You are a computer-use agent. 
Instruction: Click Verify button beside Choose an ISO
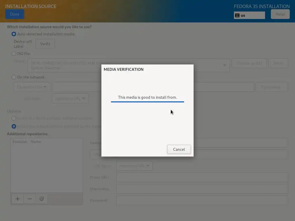278,63
